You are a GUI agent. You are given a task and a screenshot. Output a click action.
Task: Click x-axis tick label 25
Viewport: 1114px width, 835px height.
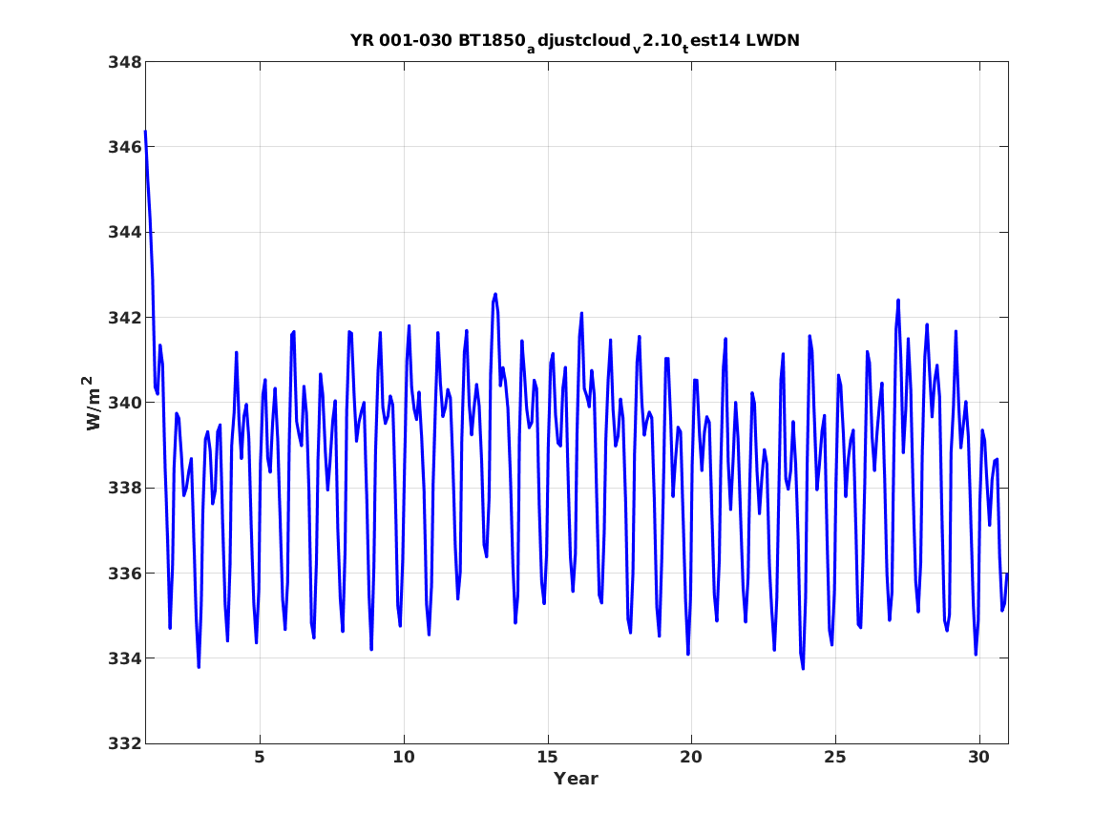tap(835, 758)
